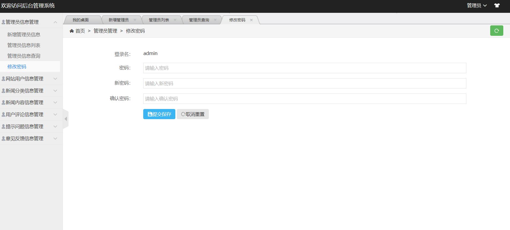
Task: Expand the 用户评论信息管理 menu chevron
Action: point(55,114)
